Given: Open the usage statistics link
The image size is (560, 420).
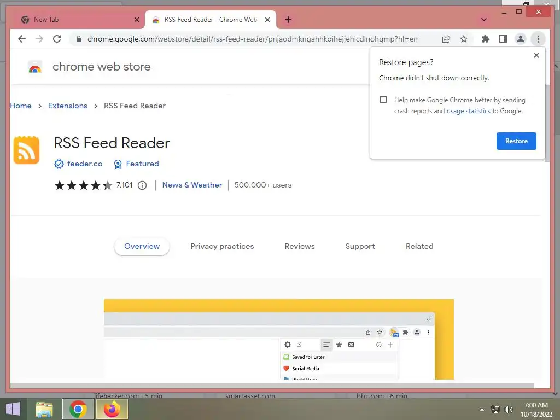Looking at the screenshot, I should click(x=468, y=111).
